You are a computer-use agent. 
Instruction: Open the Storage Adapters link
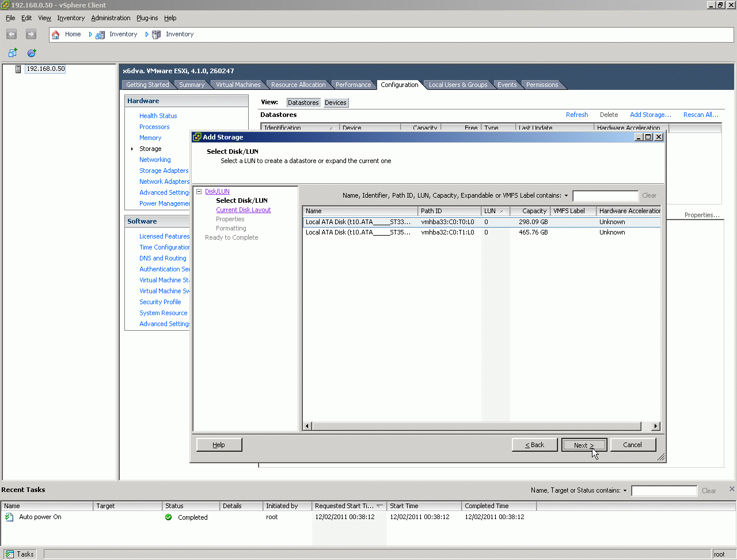click(x=164, y=171)
